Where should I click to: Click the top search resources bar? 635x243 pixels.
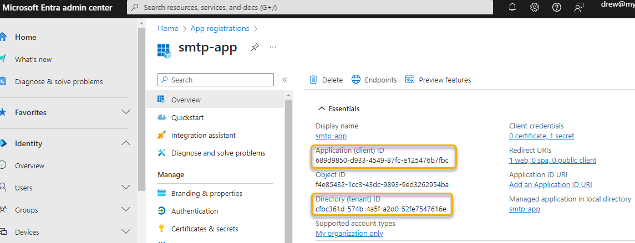[310, 7]
